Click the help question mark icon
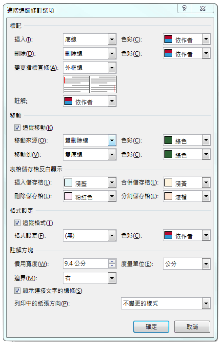 184,9
